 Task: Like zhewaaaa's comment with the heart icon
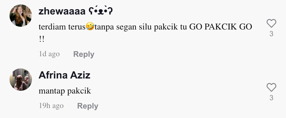pos(271,24)
